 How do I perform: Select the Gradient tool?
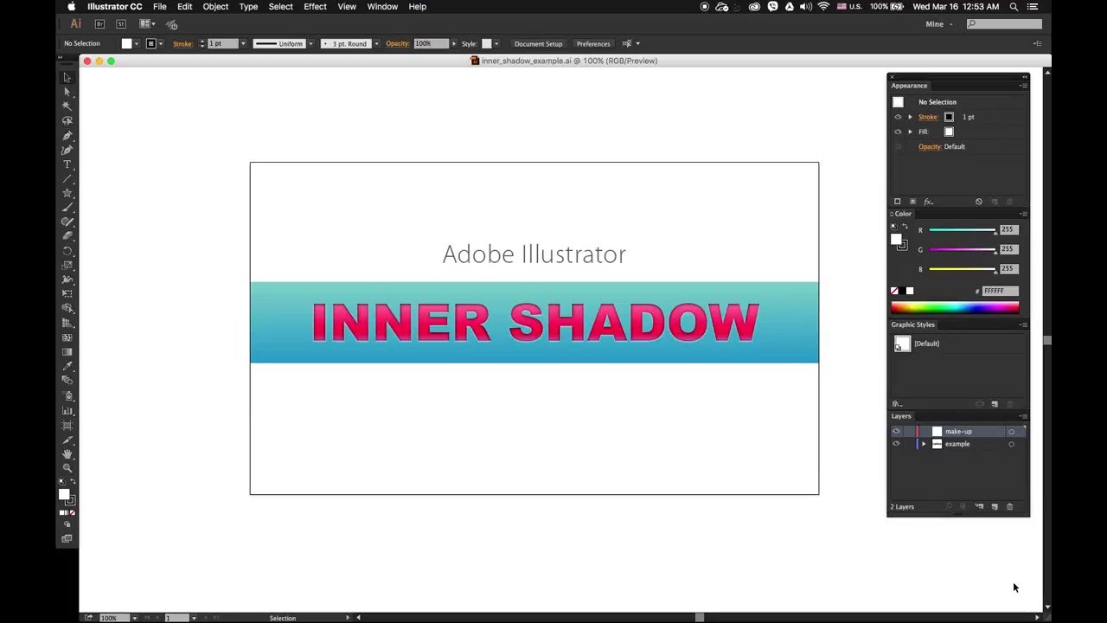point(67,352)
